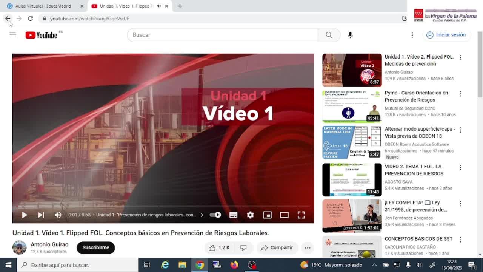Open options menu for CONCEPTOS BASICOS DE SST
Screen dimensions: 483x272
460,240
